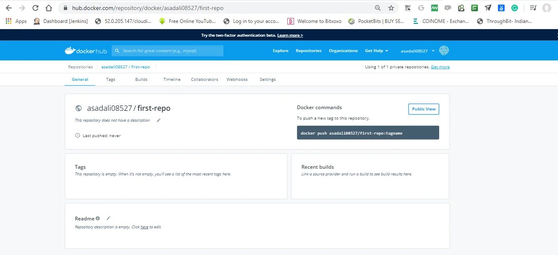Open the fingerprint account icon
Screen dimensions: 558x255
(x=444, y=51)
